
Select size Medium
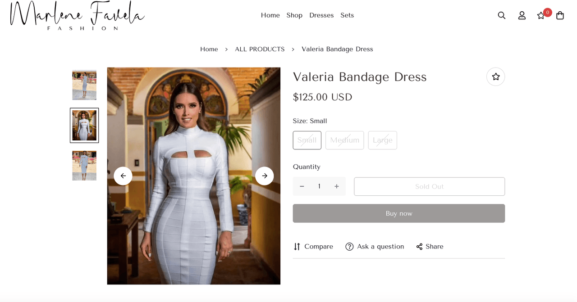tap(345, 140)
